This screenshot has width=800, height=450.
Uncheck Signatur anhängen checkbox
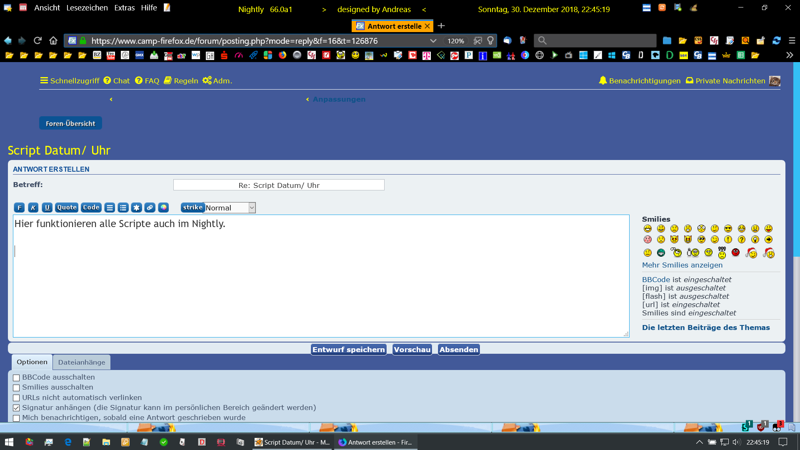(16, 408)
